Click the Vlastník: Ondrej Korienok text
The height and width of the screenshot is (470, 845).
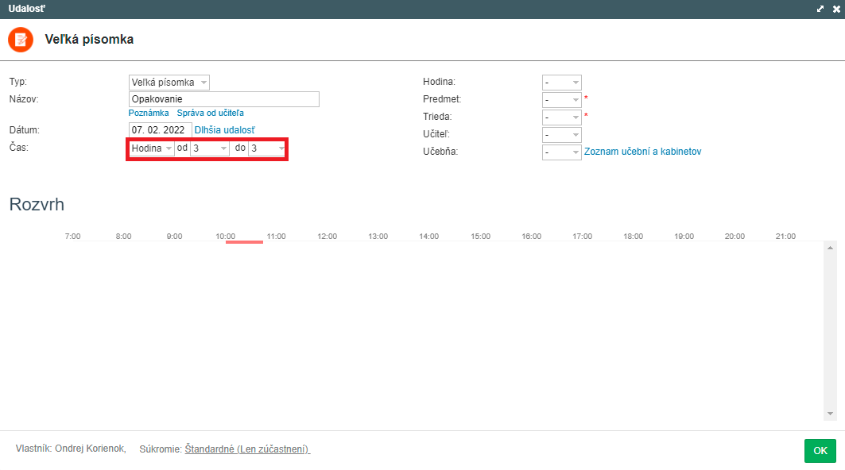[x=71, y=449]
